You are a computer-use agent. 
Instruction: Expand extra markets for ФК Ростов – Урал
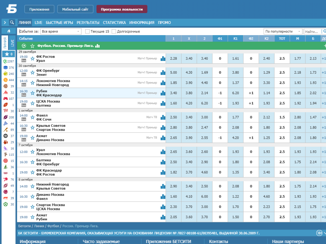[x=323, y=59]
